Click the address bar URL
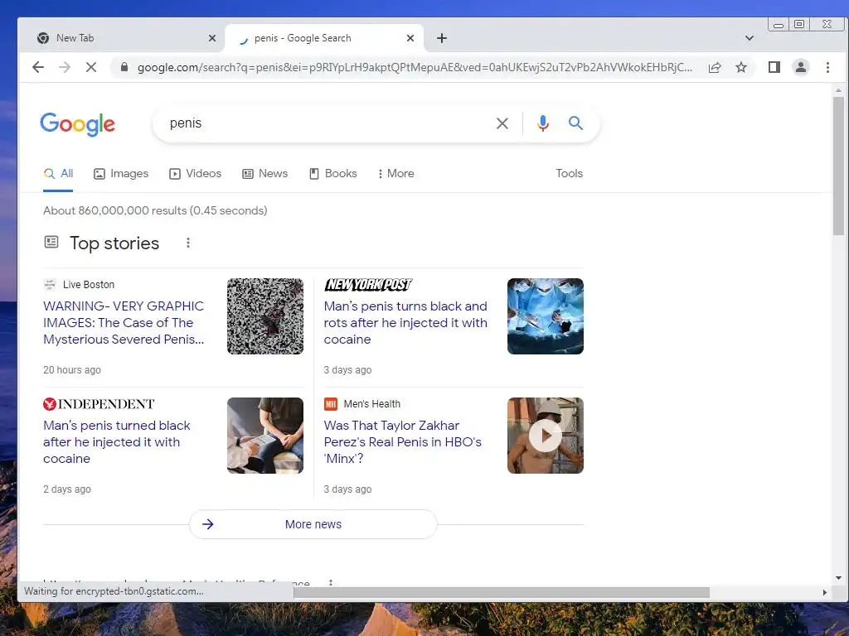849x636 pixels. pyautogui.click(x=415, y=67)
